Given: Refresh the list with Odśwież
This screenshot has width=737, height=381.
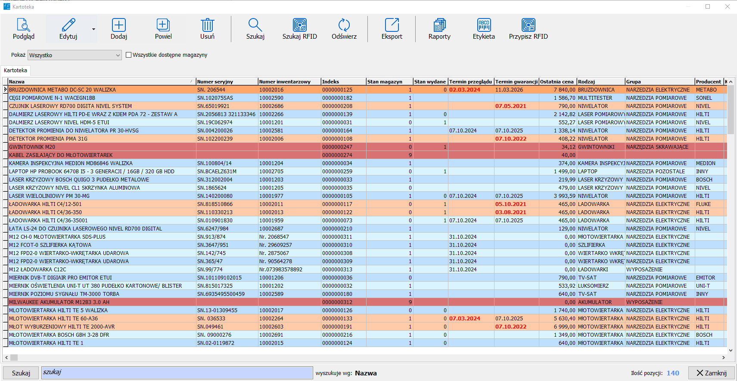Looking at the screenshot, I should click(x=344, y=29).
